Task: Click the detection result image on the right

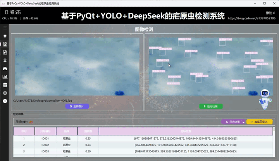Action: pyautogui.click(x=211, y=66)
